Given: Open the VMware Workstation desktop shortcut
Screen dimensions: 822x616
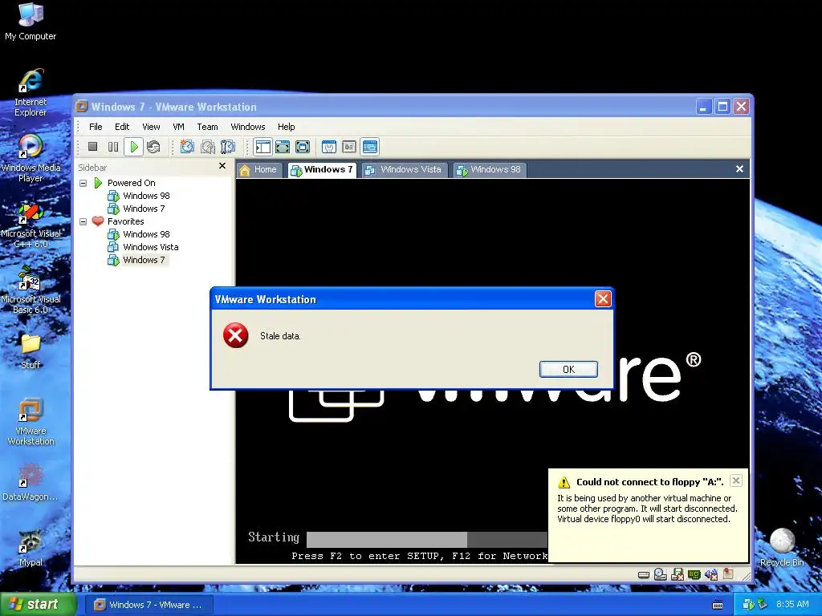Looking at the screenshot, I should click(31, 422).
